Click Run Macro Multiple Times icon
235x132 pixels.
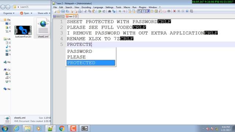tap(187, 11)
